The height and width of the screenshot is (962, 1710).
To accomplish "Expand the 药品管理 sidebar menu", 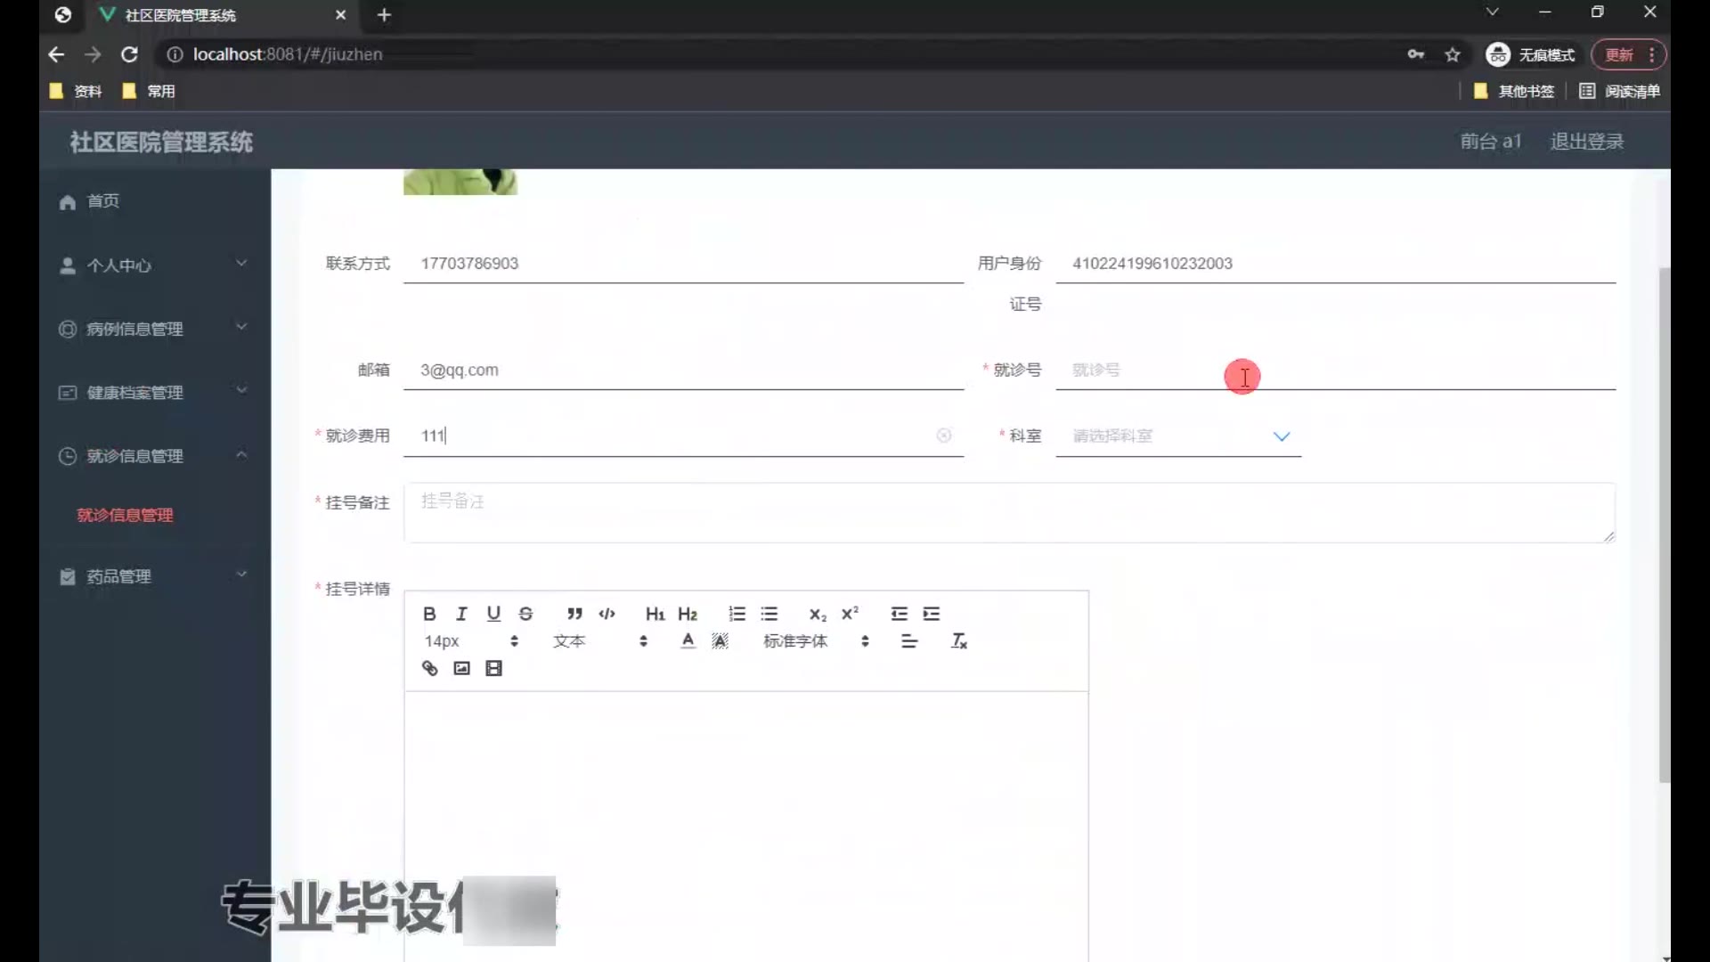I will [x=154, y=576].
